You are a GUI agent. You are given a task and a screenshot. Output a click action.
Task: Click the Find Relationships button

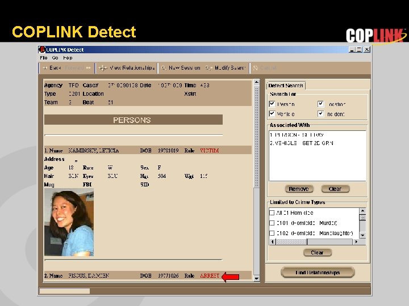tap(318, 273)
